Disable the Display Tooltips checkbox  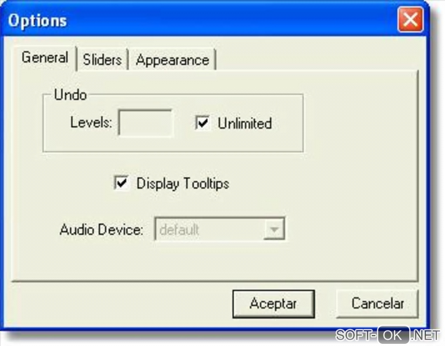pos(121,183)
